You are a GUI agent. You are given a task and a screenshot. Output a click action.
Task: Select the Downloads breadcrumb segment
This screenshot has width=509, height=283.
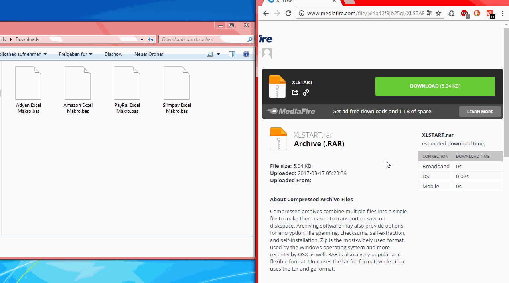pyautogui.click(x=28, y=39)
